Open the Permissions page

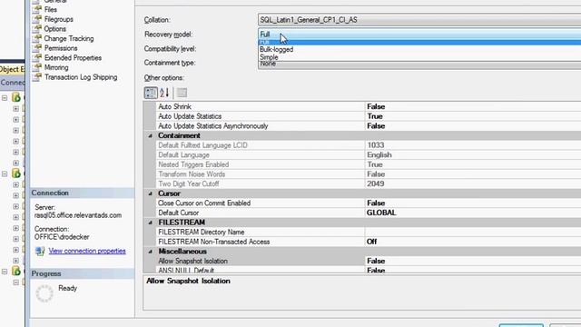(61, 48)
